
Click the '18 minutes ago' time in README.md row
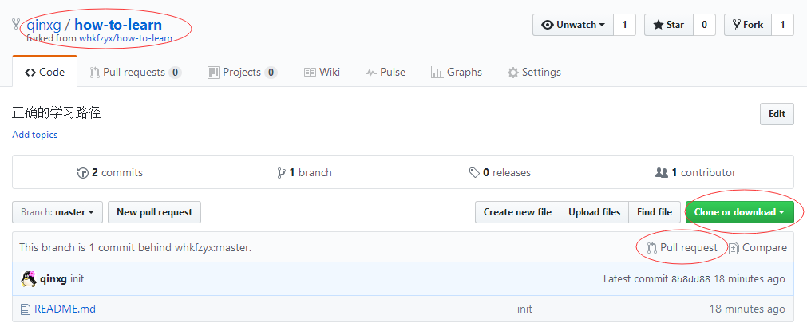tap(747, 309)
